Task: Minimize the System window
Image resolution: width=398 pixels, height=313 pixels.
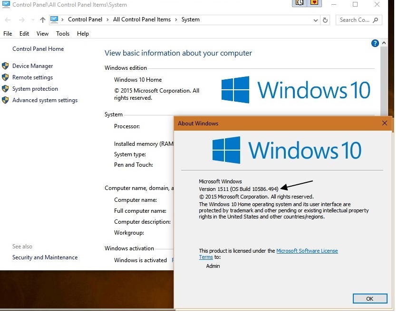Action: pos(334,4)
